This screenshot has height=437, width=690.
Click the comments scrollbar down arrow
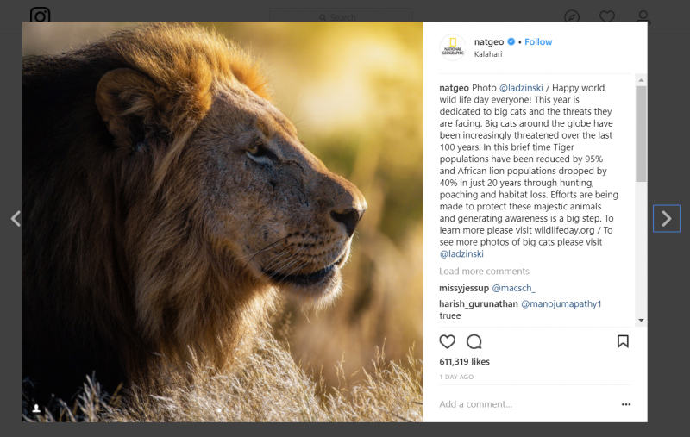pos(641,320)
